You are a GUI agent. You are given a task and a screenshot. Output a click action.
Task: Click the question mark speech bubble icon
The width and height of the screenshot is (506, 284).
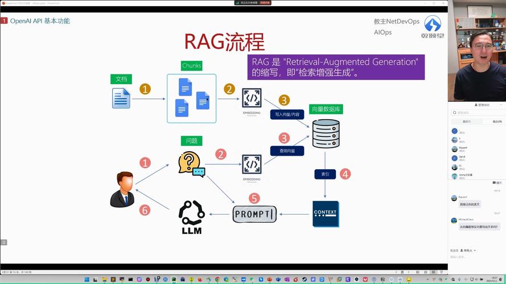[191, 164]
